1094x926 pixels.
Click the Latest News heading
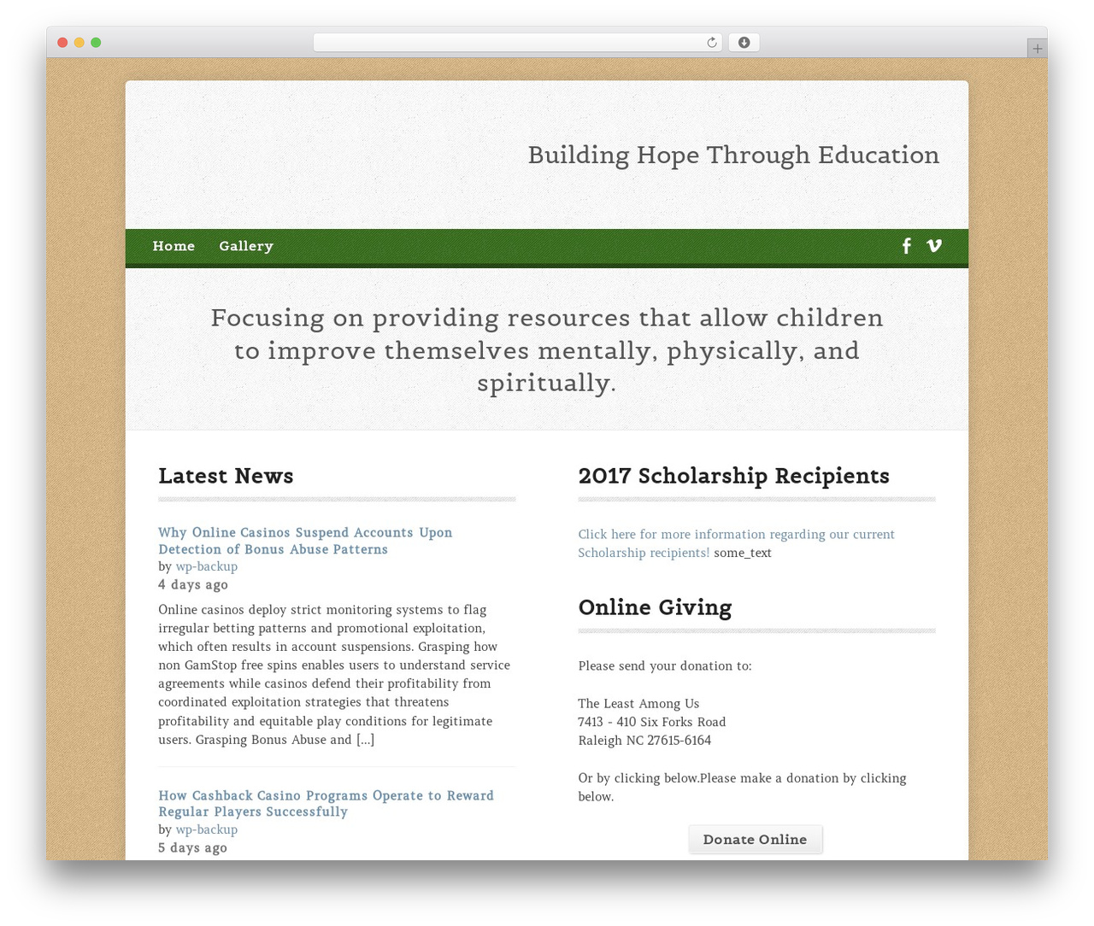[x=226, y=476]
